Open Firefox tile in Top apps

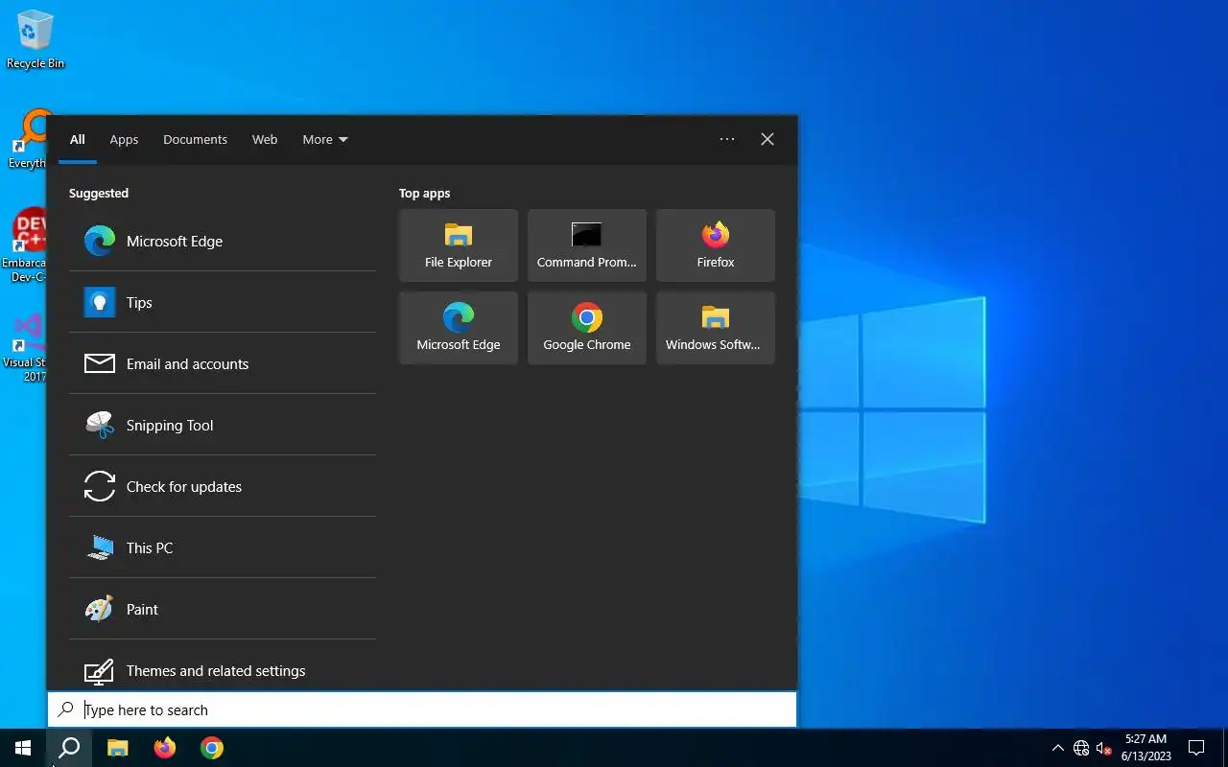[716, 245]
